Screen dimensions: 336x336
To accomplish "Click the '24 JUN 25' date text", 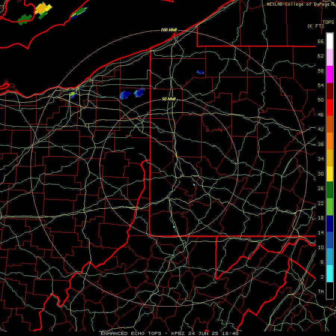I will 203,333.
